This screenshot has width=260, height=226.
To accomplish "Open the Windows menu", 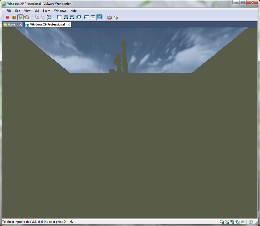I will (x=60, y=11).
